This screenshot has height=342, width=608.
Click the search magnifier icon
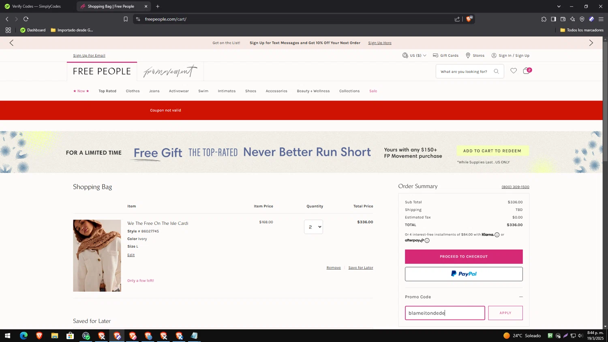(x=496, y=71)
